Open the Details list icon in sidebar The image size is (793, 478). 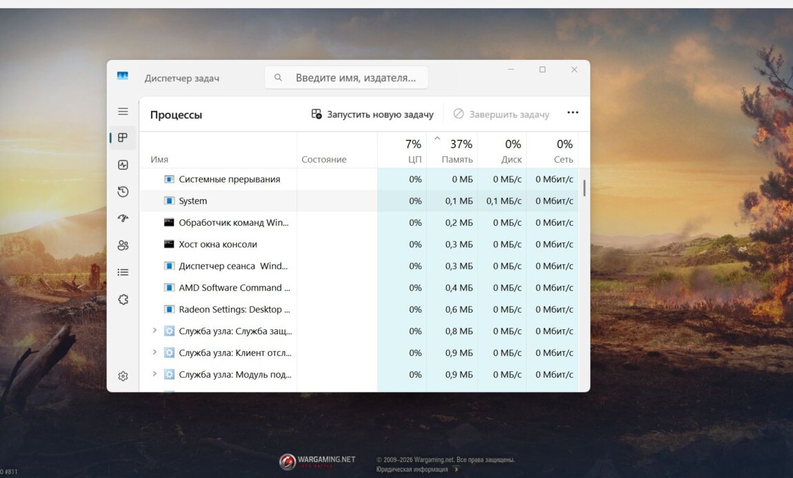123,272
